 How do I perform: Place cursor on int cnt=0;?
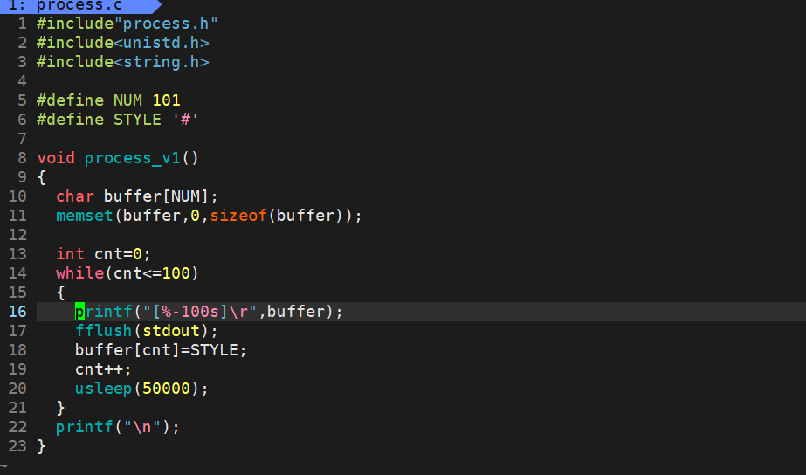103,254
